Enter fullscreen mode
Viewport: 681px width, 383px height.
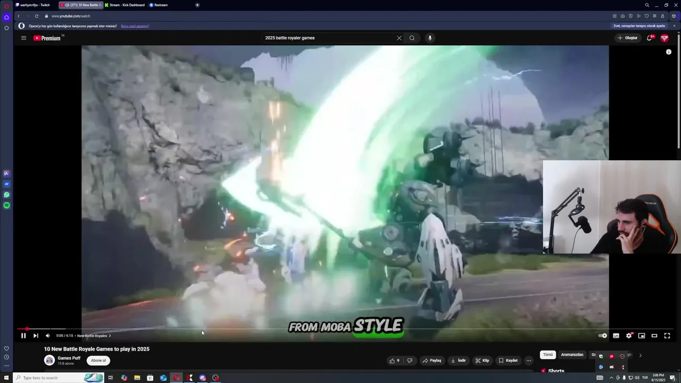[667, 336]
